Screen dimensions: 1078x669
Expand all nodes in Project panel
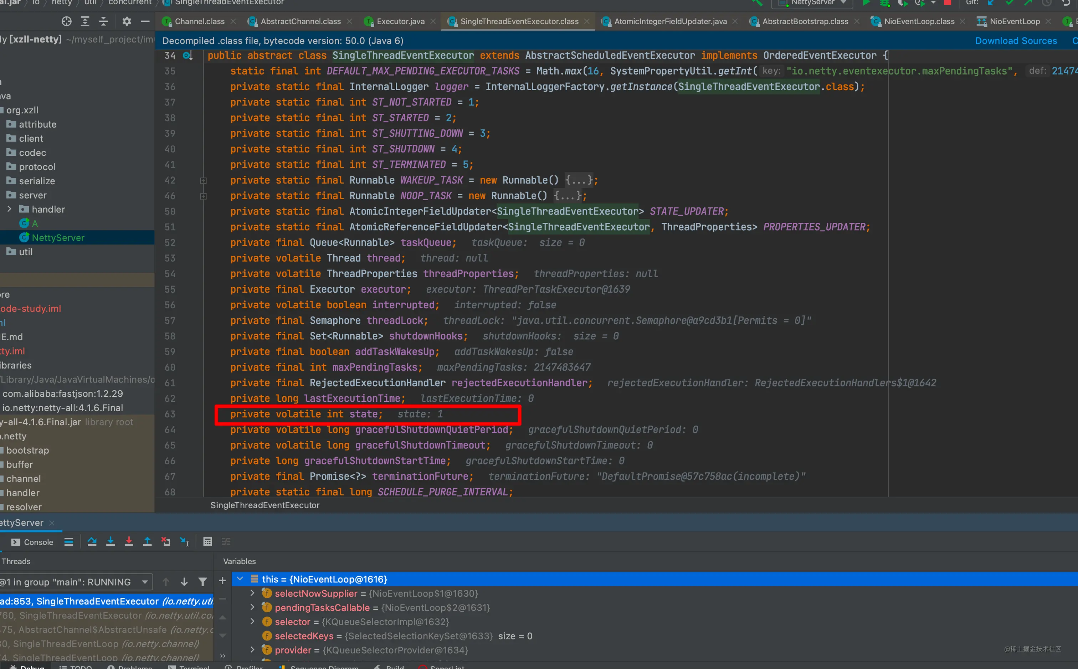85,21
